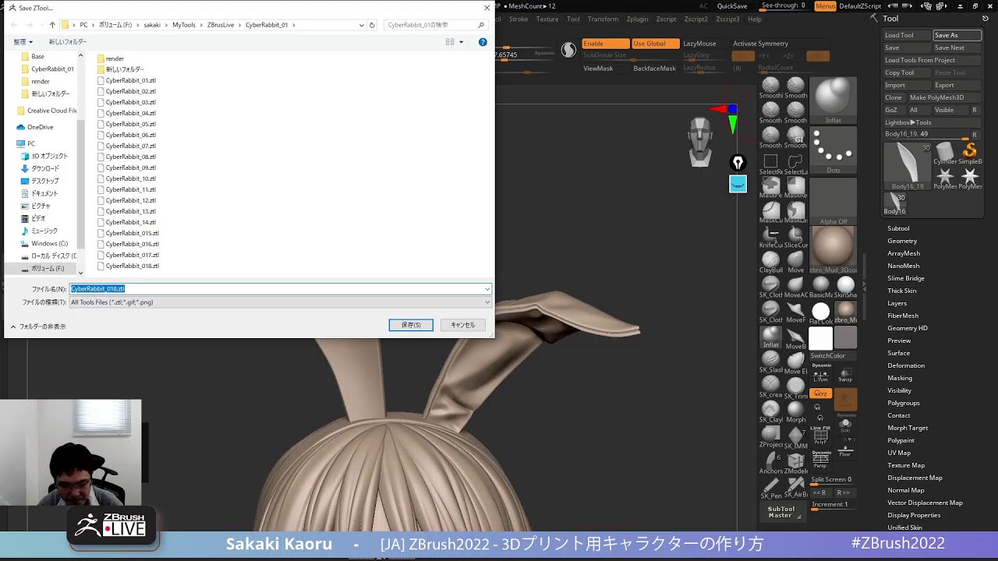
Task: Open the Zscript menu
Action: pyautogui.click(x=666, y=19)
